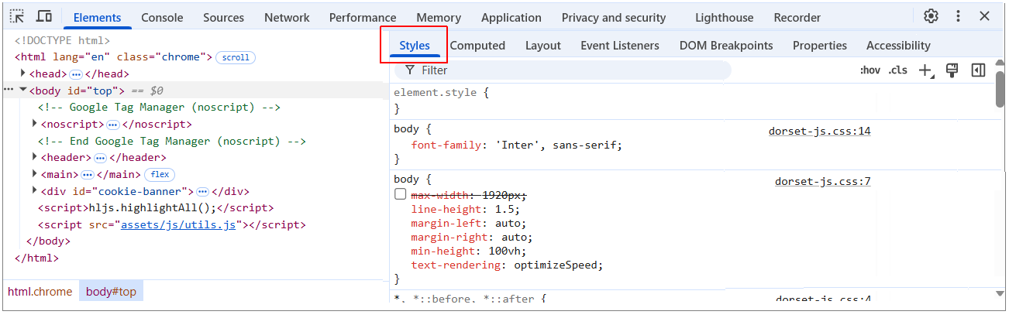1009x325 pixels.
Task: Open the Network tab
Action: pyautogui.click(x=287, y=18)
